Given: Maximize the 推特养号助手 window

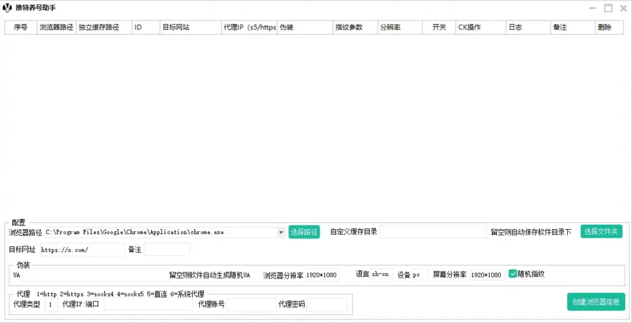Looking at the screenshot, I should point(608,8).
